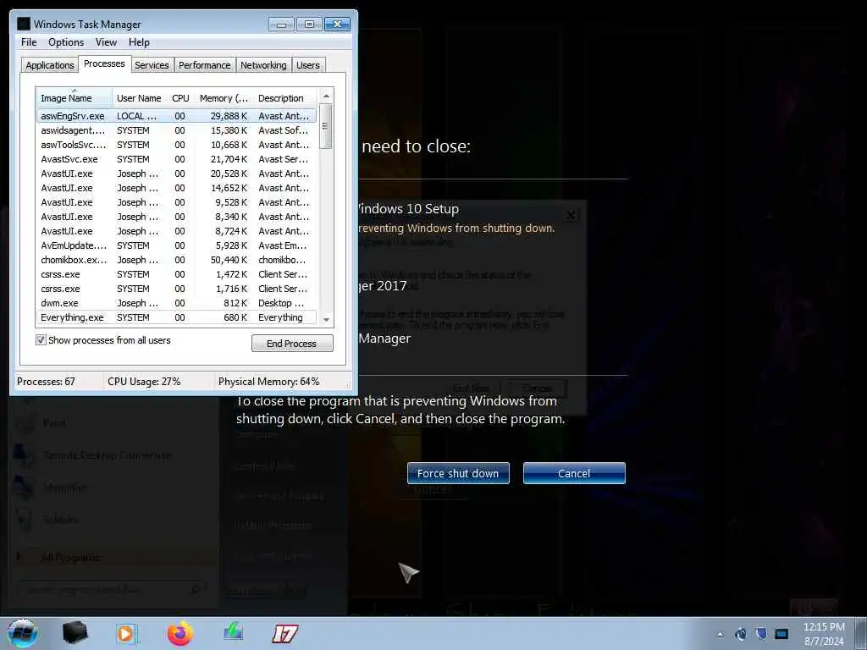Click Force shut down button
Image resolution: width=867 pixels, height=650 pixels.
(x=458, y=473)
